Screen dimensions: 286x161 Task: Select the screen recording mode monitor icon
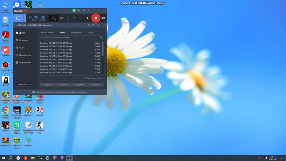point(18,18)
